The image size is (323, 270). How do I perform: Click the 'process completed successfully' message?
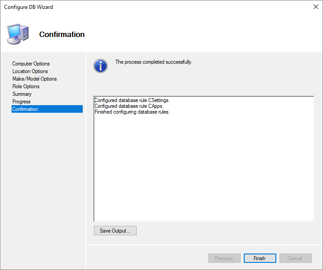point(153,62)
